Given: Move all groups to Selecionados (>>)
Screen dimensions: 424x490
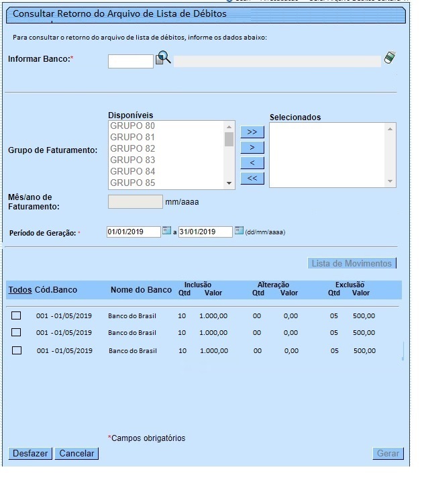Looking at the screenshot, I should tap(252, 132).
